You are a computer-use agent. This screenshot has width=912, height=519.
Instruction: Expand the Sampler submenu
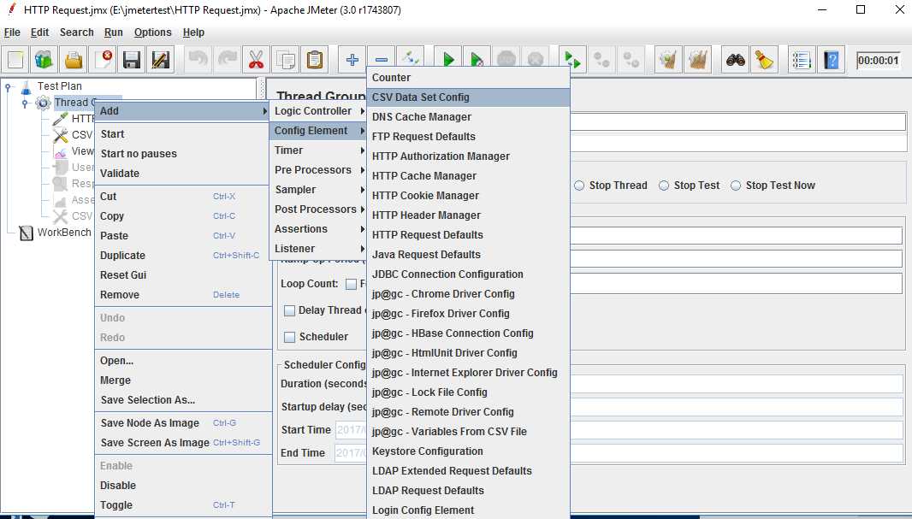[319, 190]
